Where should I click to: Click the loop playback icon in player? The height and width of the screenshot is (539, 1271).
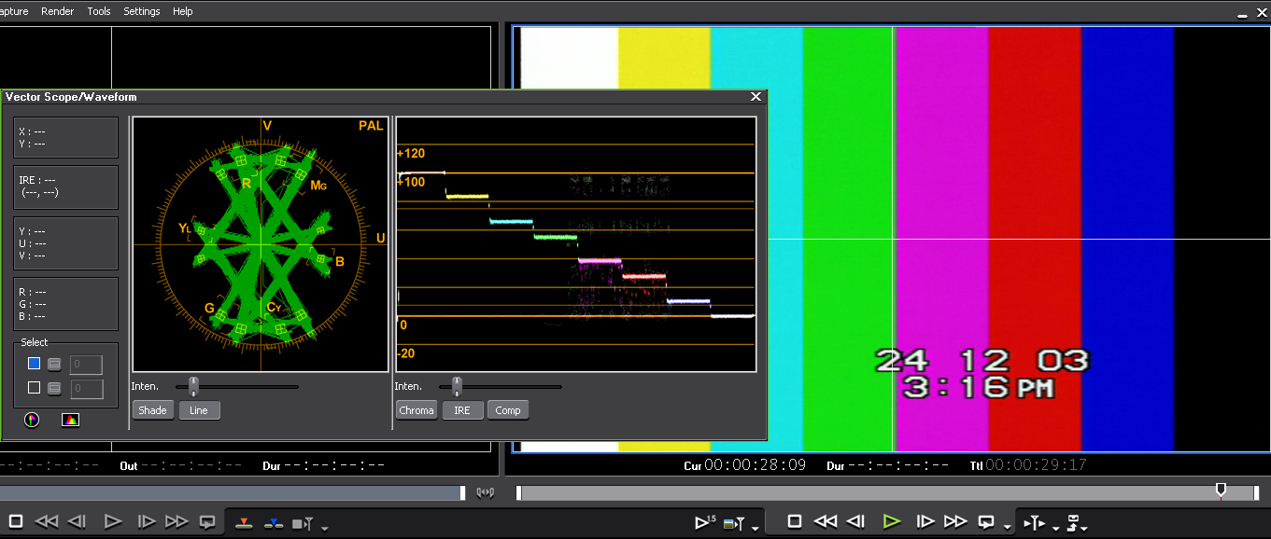[207, 522]
